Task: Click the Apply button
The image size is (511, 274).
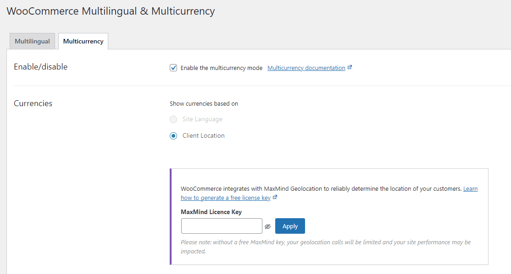Action: click(290, 226)
